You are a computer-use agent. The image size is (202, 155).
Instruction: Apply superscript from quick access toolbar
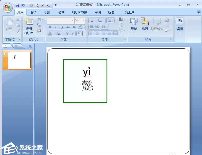[x=43, y=5]
